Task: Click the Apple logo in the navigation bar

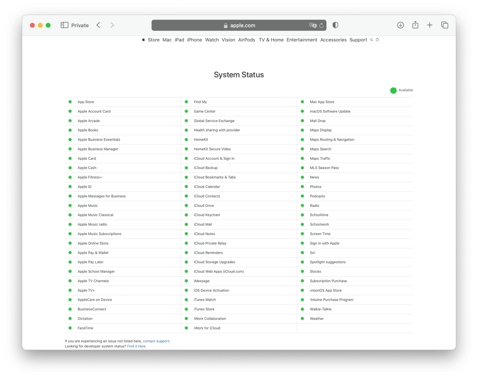Action: 143,40
